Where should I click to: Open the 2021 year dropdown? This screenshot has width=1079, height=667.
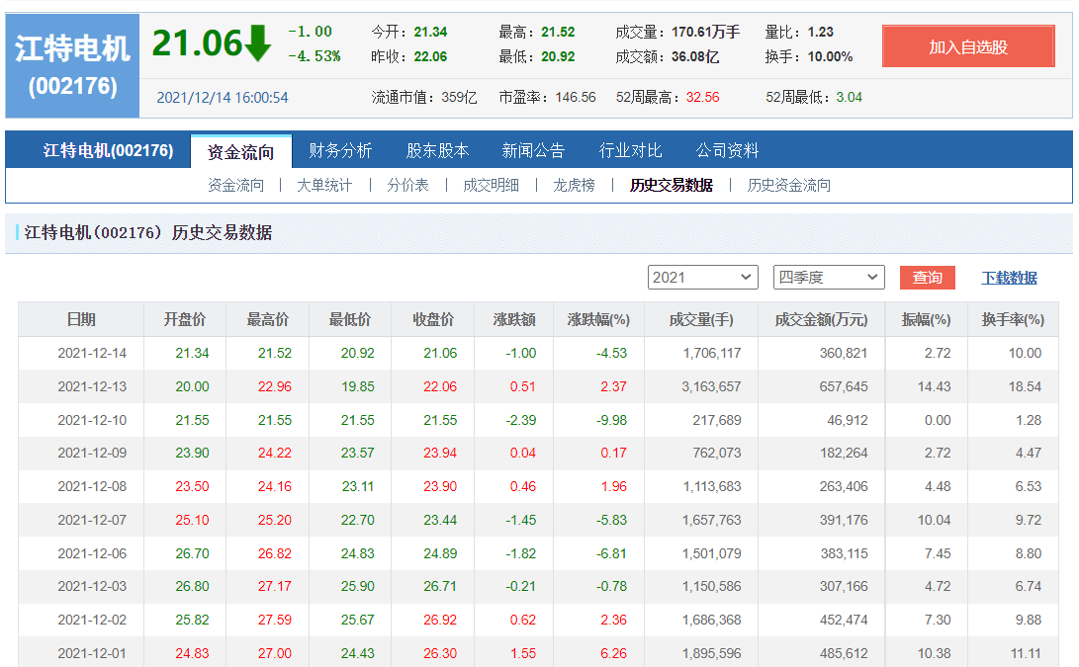pos(702,277)
